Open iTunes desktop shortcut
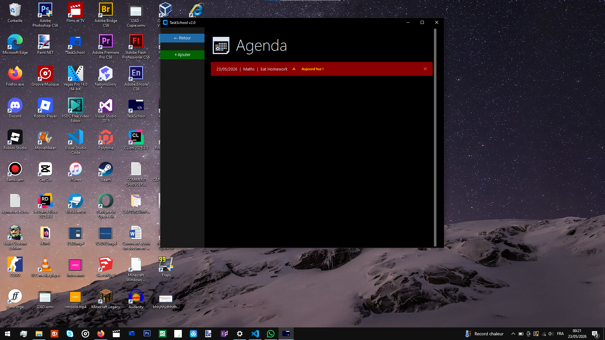The height and width of the screenshot is (340, 605). click(x=76, y=172)
